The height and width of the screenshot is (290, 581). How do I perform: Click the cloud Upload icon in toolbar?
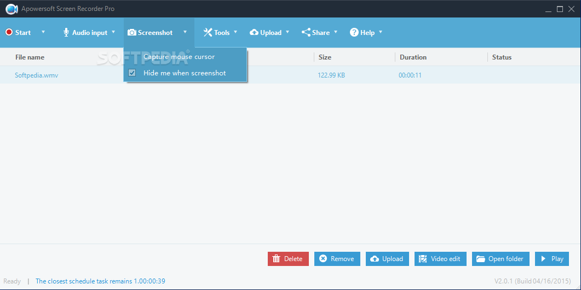click(254, 33)
